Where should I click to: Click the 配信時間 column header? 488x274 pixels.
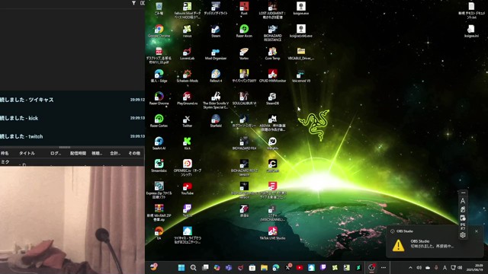(x=78, y=153)
